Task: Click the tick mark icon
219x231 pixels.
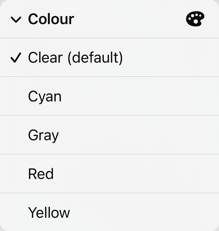Action: pyautogui.click(x=16, y=58)
